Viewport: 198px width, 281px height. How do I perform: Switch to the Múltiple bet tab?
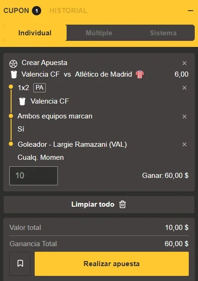99,33
